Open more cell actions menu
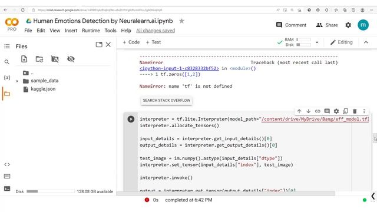This screenshot has width=377, height=212. pyautogui.click(x=364, y=111)
